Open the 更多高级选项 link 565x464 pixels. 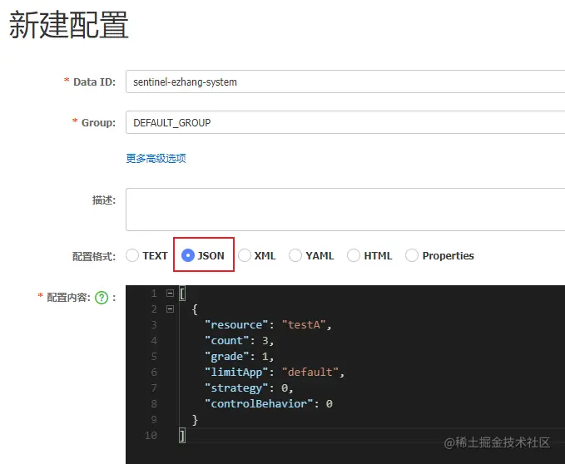[x=156, y=158]
